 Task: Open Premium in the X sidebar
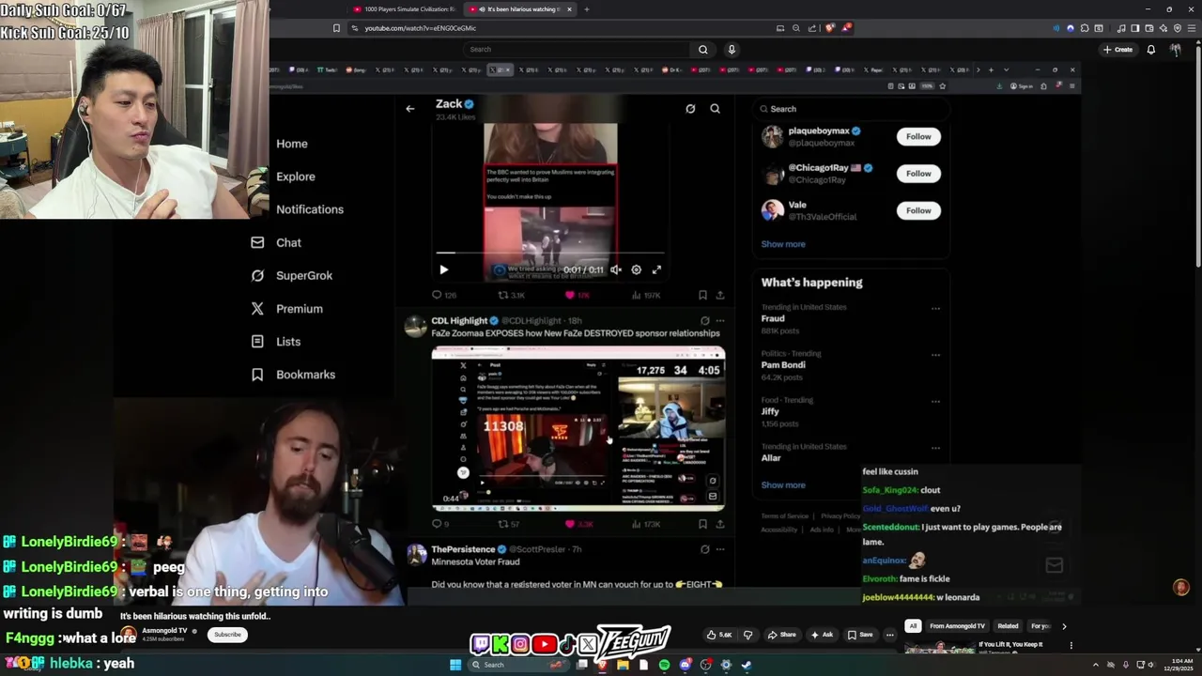tap(287, 308)
